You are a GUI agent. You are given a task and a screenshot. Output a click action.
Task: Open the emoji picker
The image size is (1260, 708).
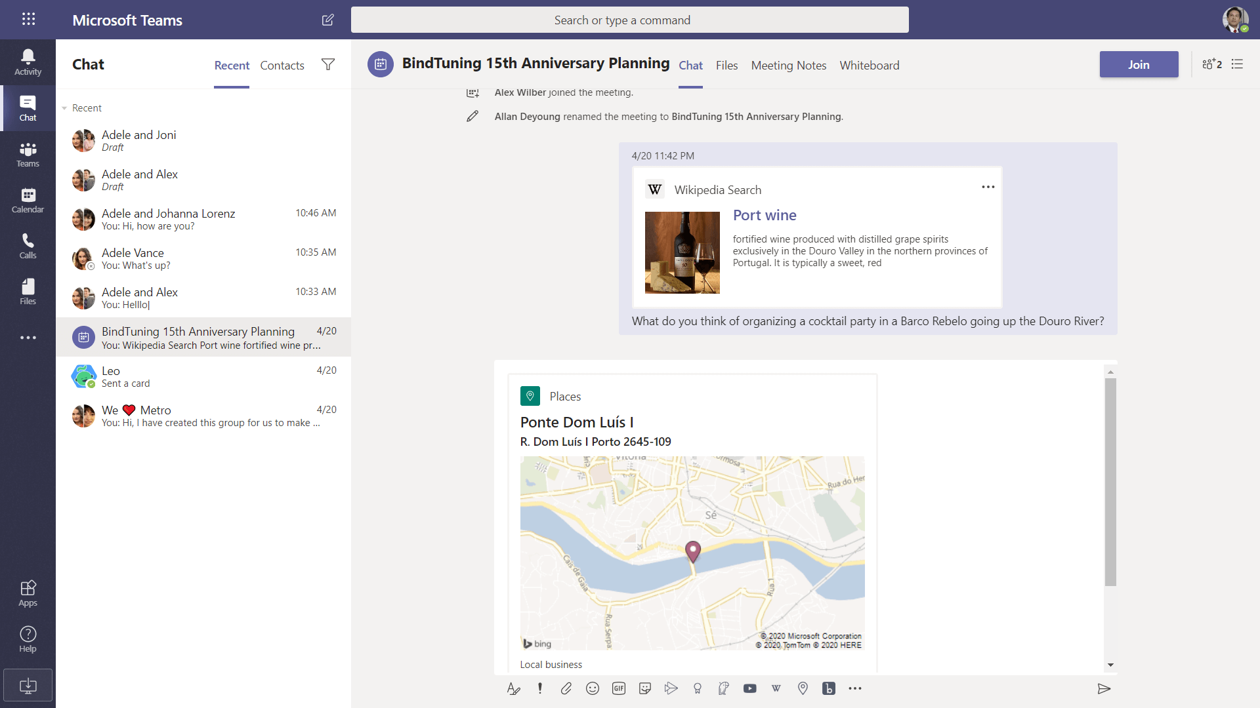[x=593, y=688]
